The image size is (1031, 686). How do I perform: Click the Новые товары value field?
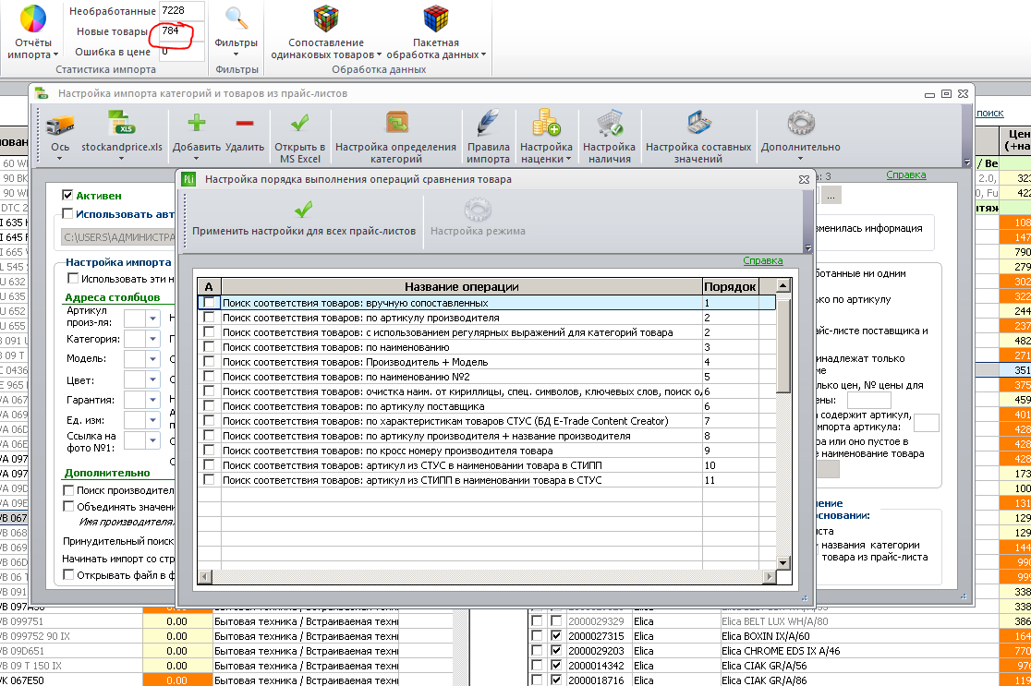(182, 30)
